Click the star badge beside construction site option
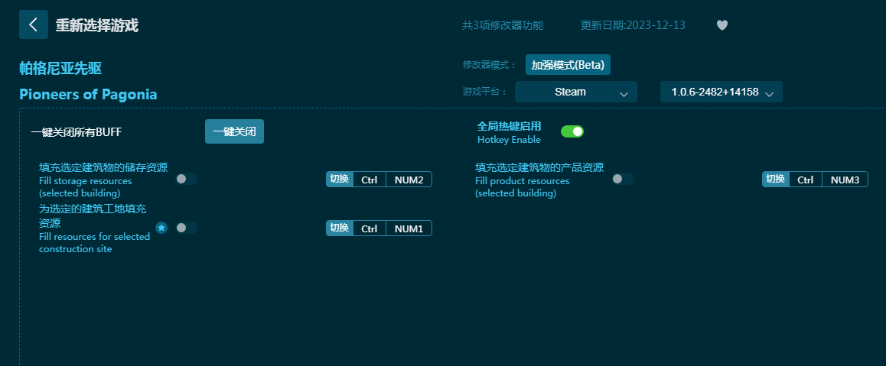 click(161, 228)
